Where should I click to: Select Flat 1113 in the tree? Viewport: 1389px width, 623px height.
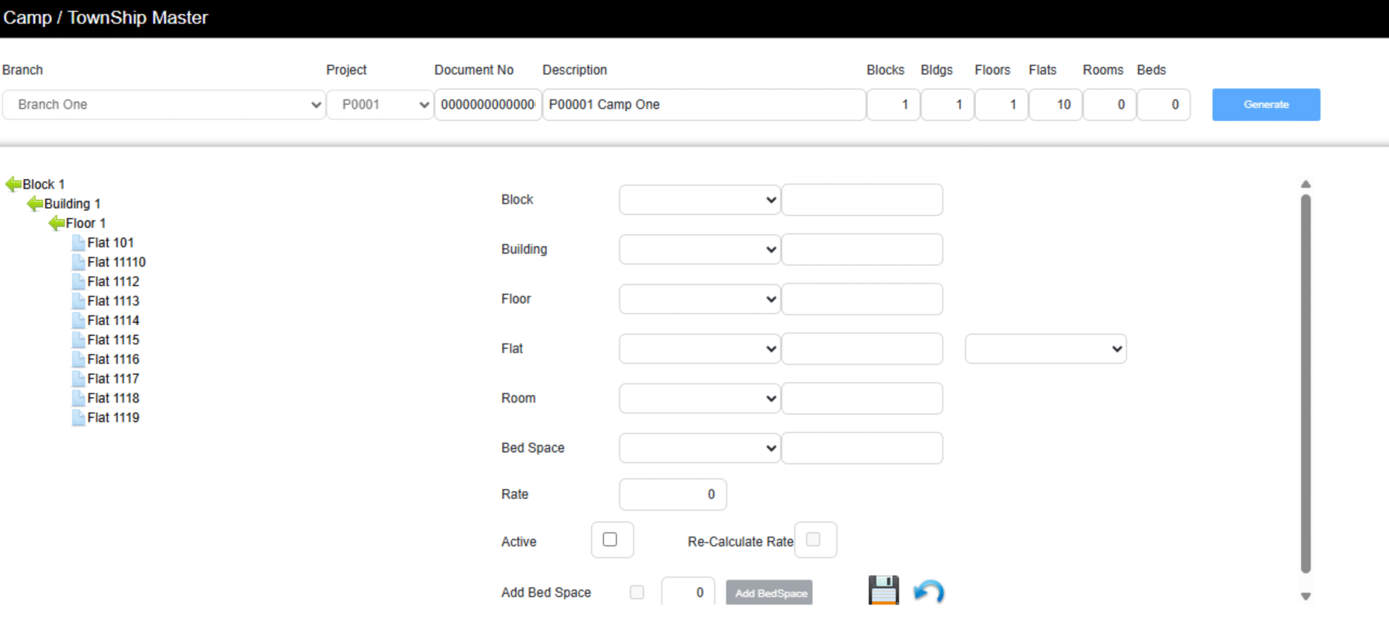(113, 301)
